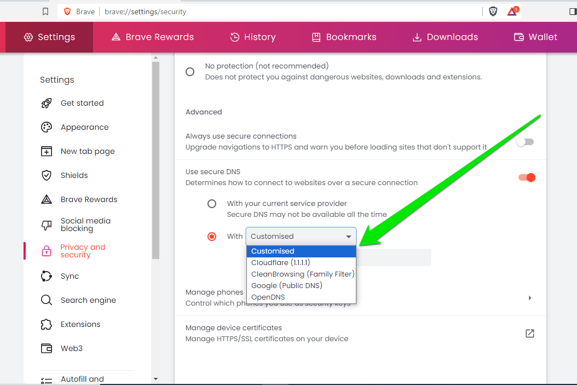Click the puzzle piece icon for Extensions
The height and width of the screenshot is (385, 577).
coord(47,324)
